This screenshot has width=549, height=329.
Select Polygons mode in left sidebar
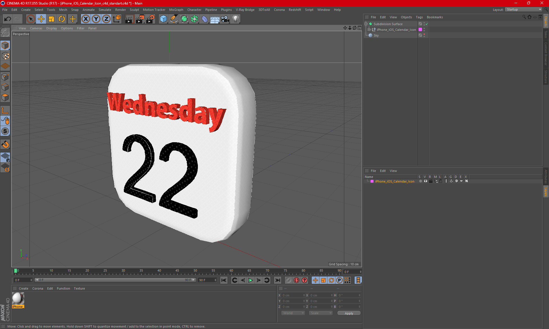coord(5,98)
